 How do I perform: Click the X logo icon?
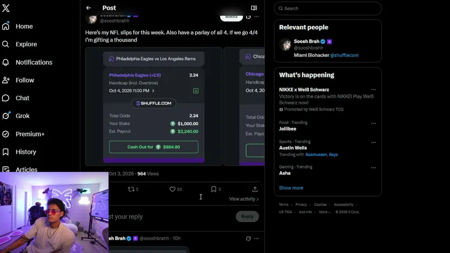pos(6,8)
